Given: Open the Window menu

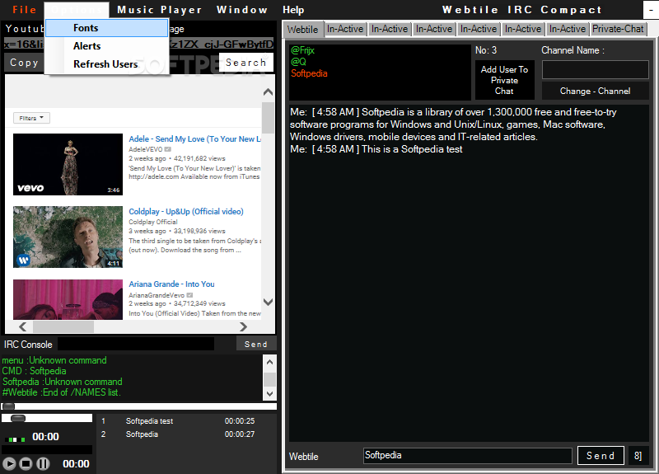Looking at the screenshot, I should pos(242,10).
